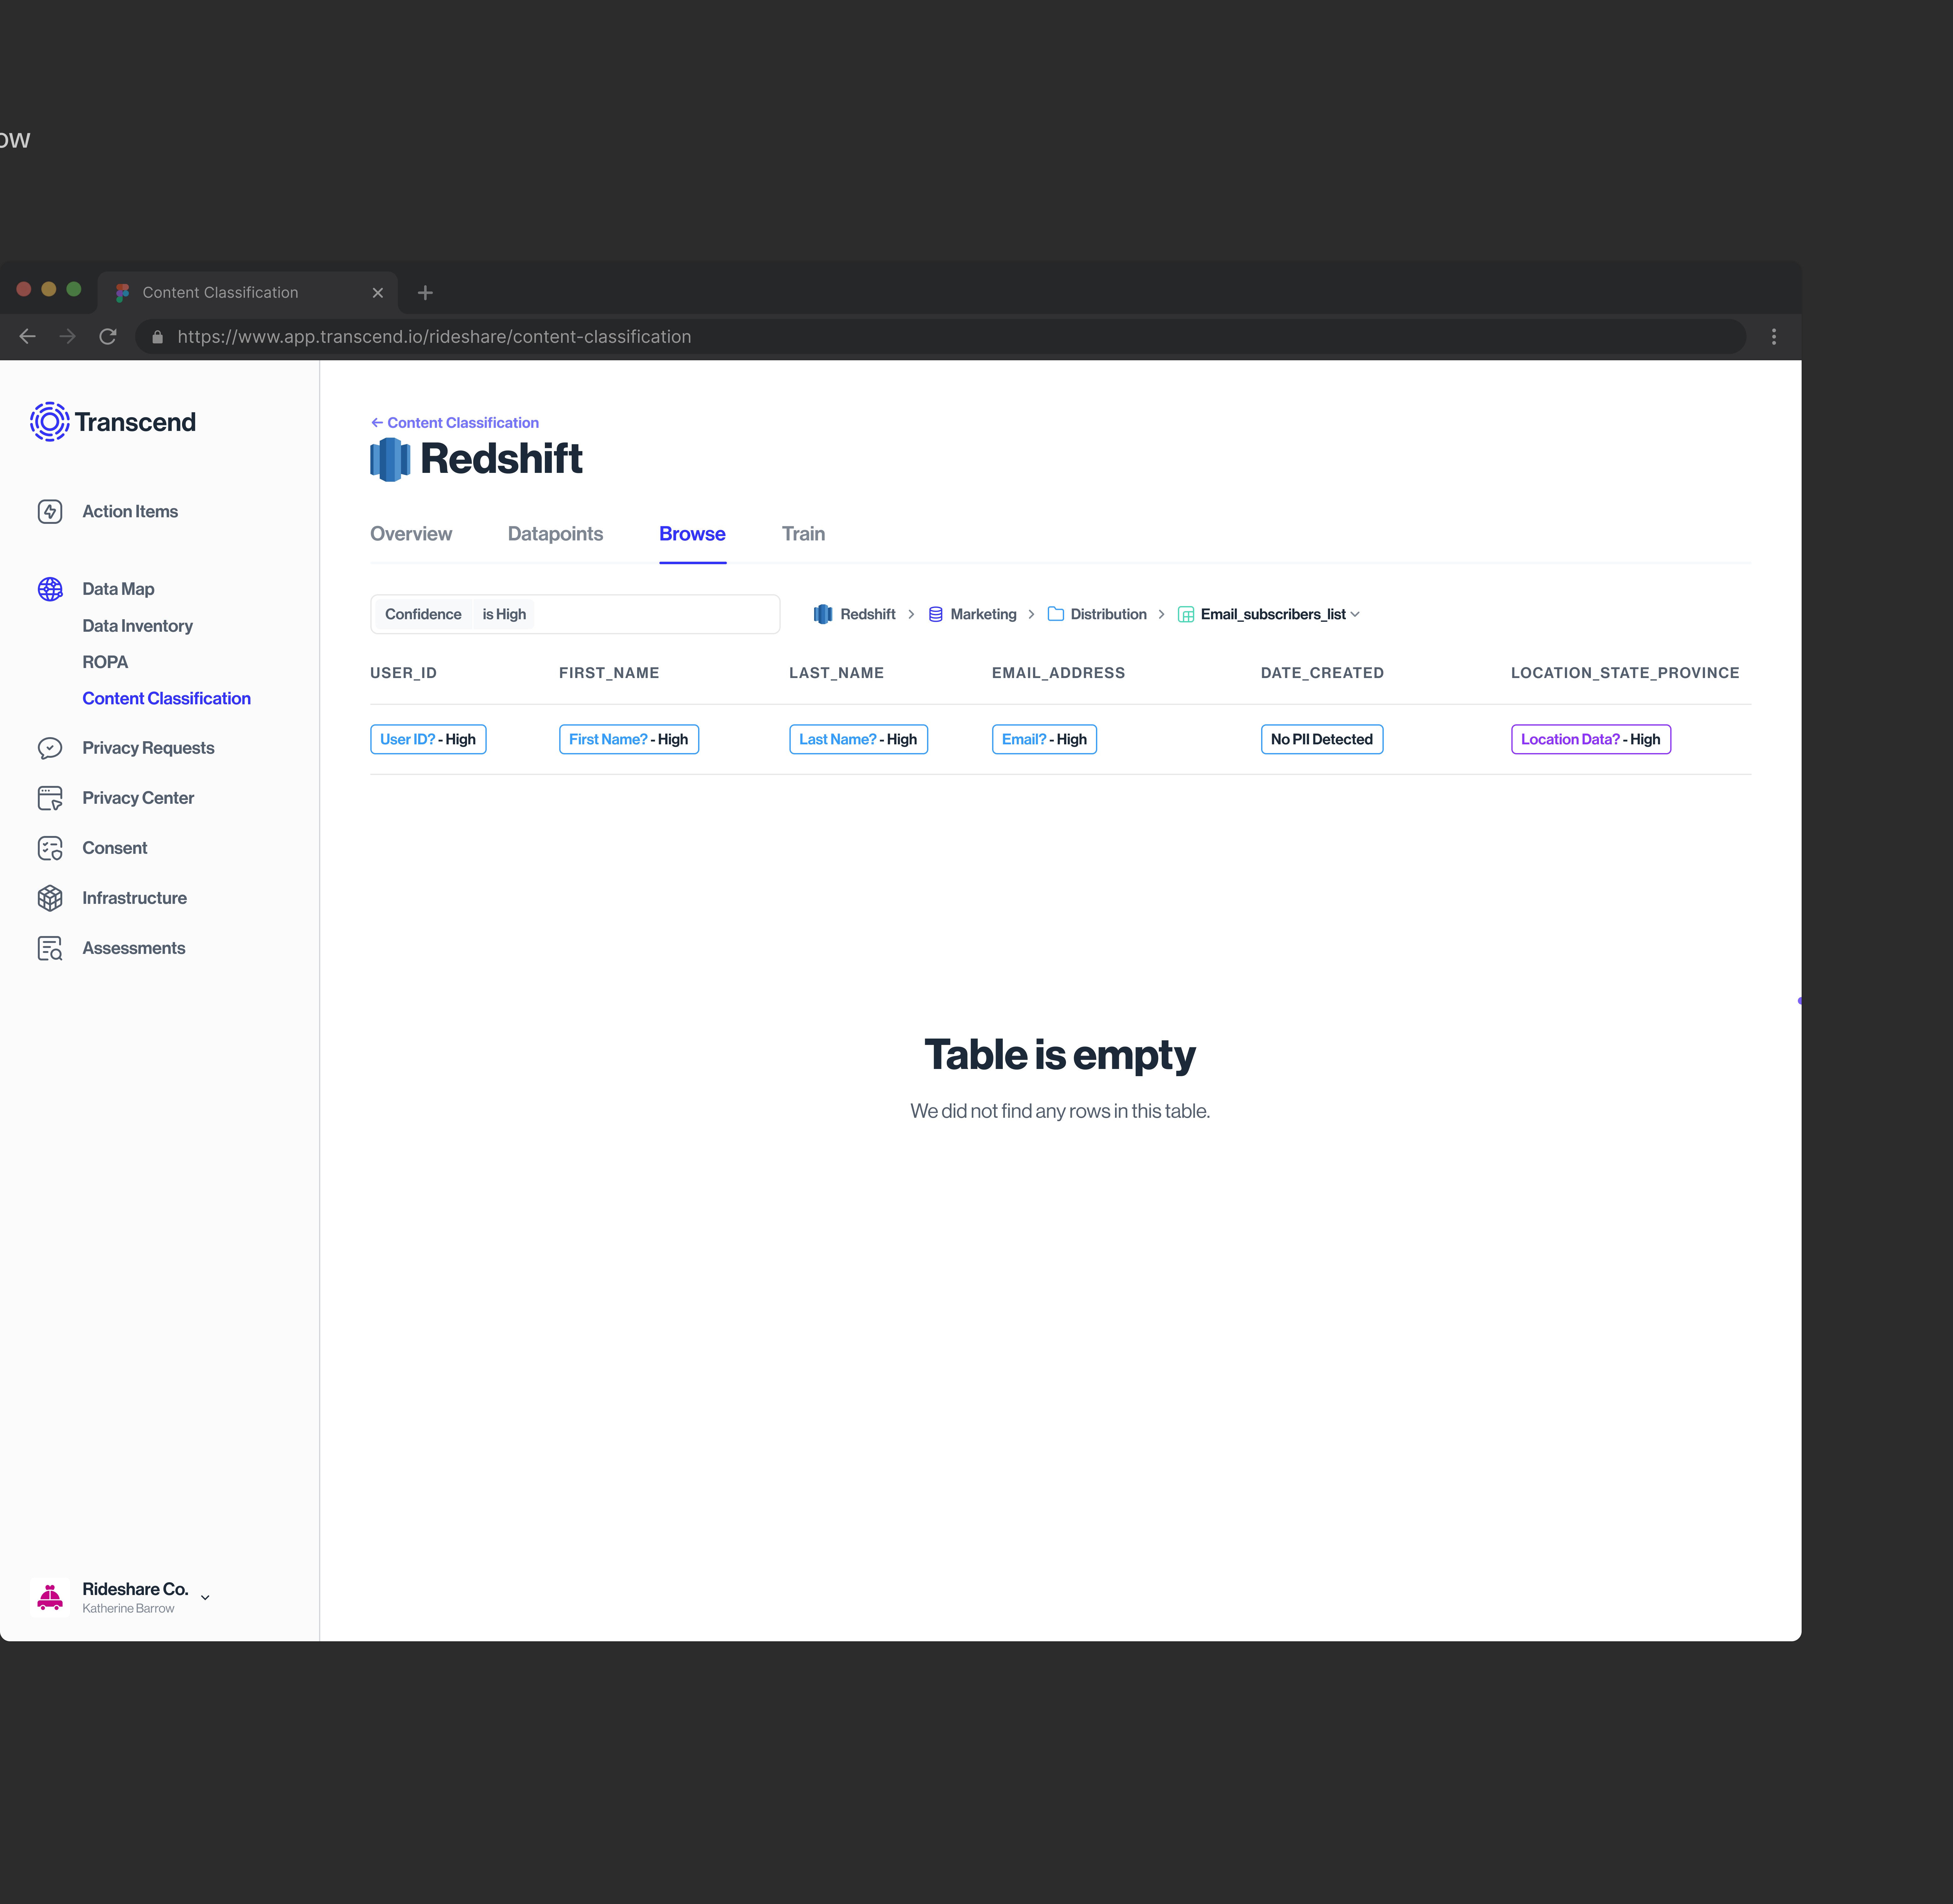Screen dimensions: 1953x1904
Task: Open the 'is High' confidence filter
Action: click(504, 614)
